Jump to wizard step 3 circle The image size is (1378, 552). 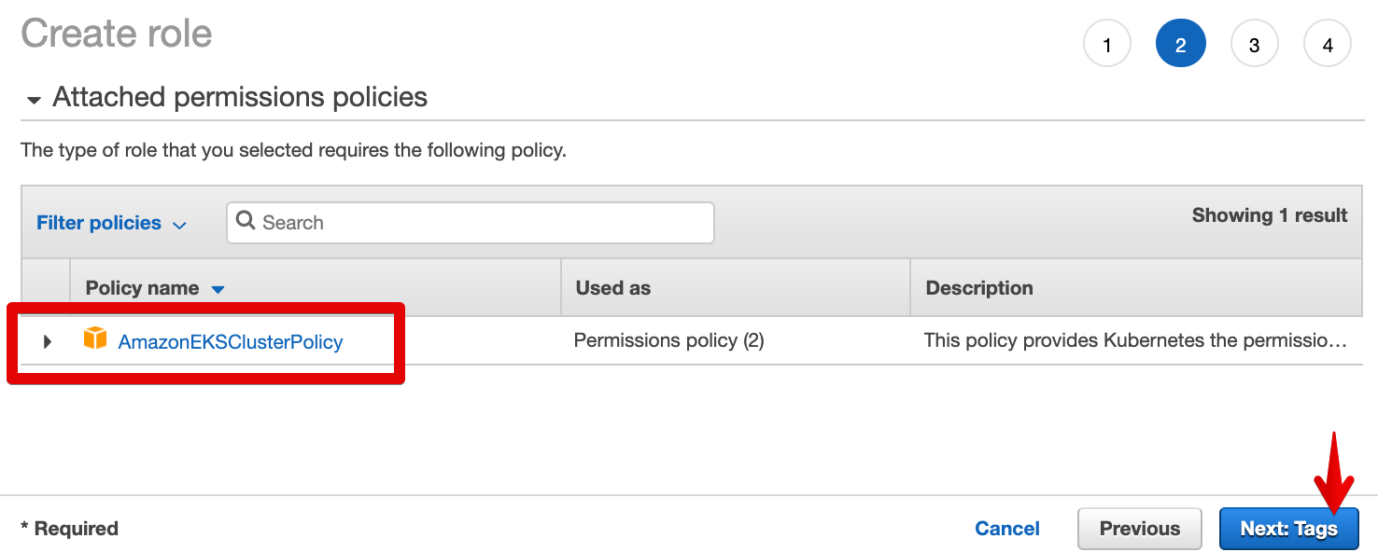[1254, 45]
